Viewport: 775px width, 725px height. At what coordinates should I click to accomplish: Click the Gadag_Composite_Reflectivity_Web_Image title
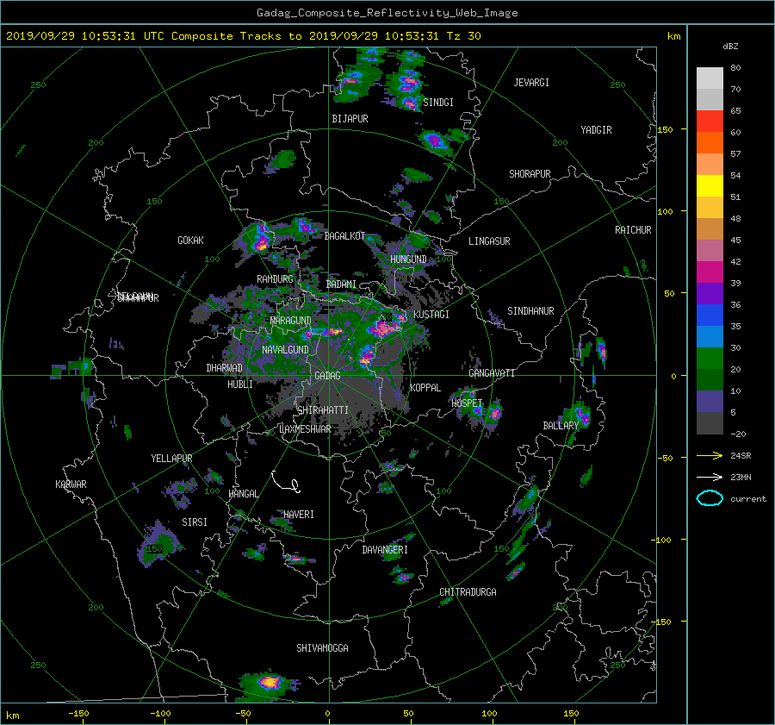pyautogui.click(x=387, y=13)
